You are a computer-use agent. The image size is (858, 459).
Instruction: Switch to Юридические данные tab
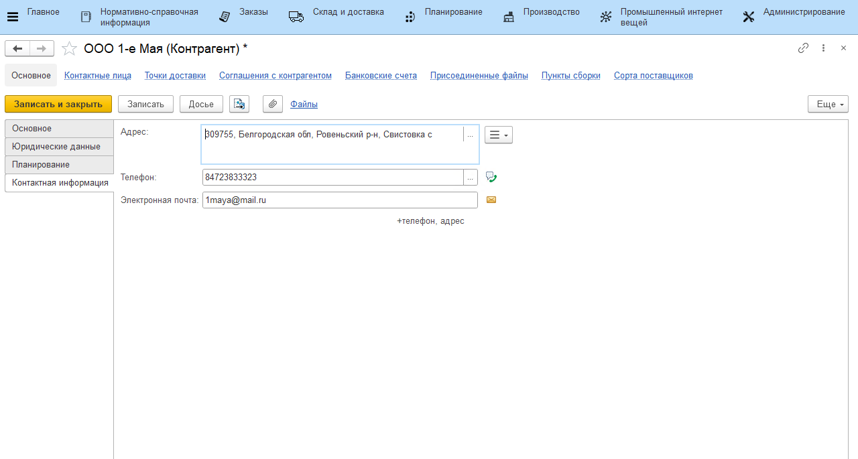click(56, 147)
